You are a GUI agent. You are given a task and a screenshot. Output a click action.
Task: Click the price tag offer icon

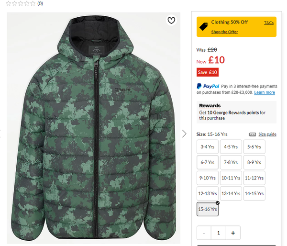click(x=203, y=26)
